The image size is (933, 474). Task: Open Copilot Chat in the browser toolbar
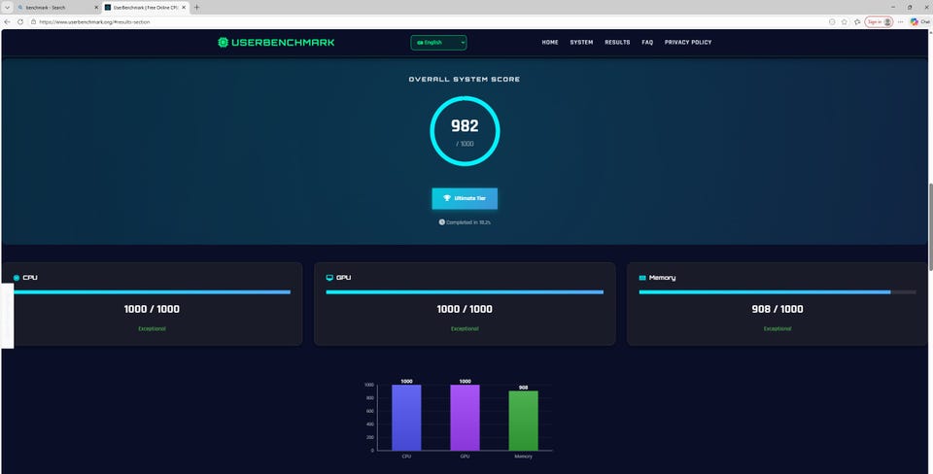point(920,21)
